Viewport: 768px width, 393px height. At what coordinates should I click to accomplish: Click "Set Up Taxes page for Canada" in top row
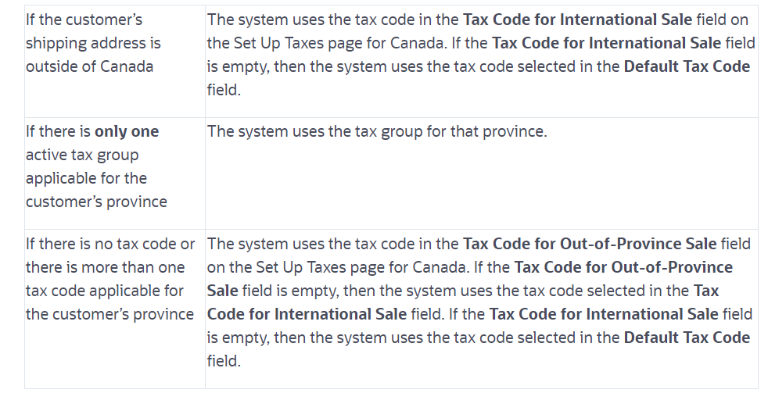click(x=328, y=42)
